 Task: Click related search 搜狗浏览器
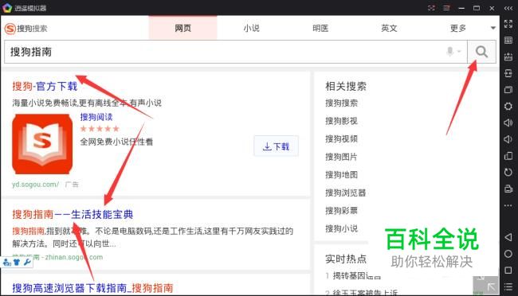click(x=346, y=193)
